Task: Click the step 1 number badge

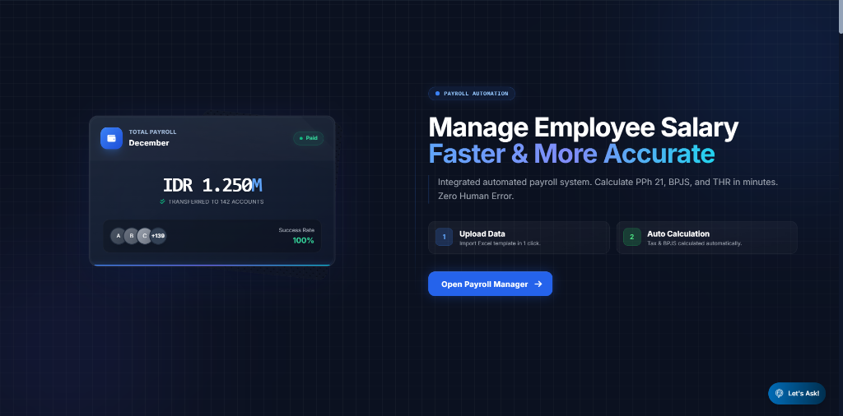Action: [444, 237]
